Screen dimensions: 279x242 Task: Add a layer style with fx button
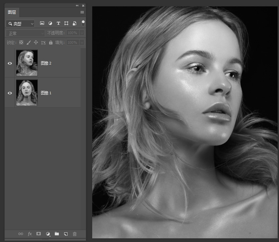point(30,234)
